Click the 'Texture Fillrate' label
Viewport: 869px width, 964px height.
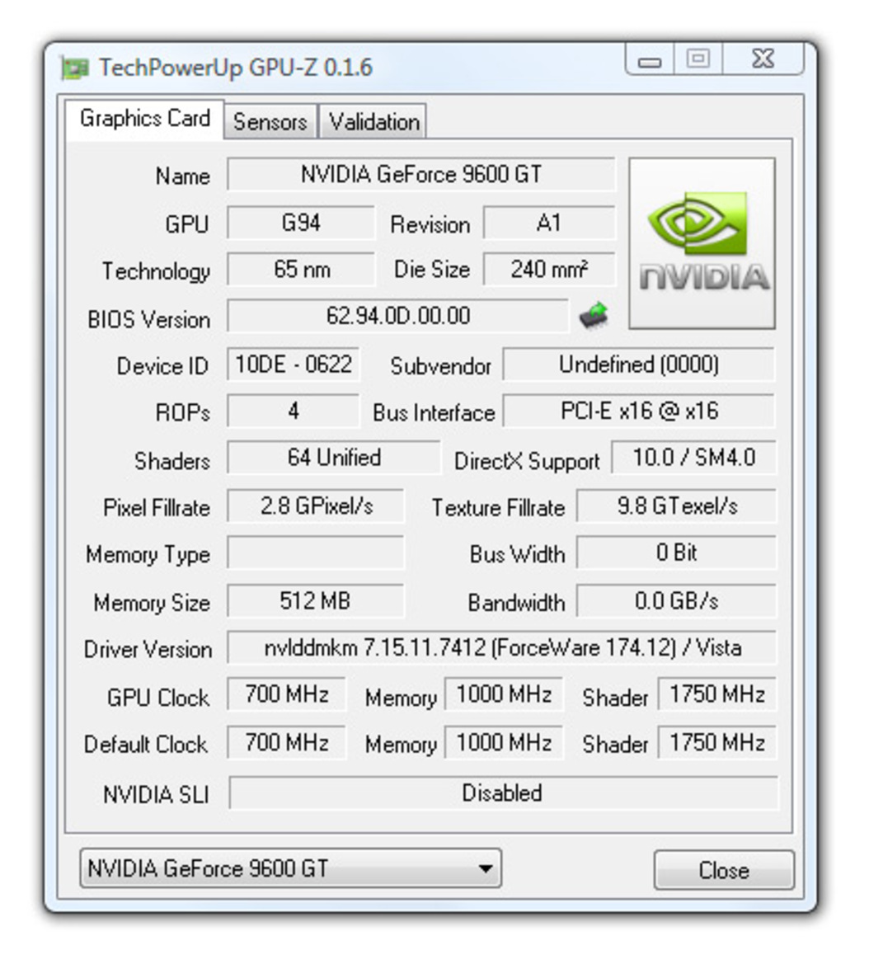pos(498,508)
